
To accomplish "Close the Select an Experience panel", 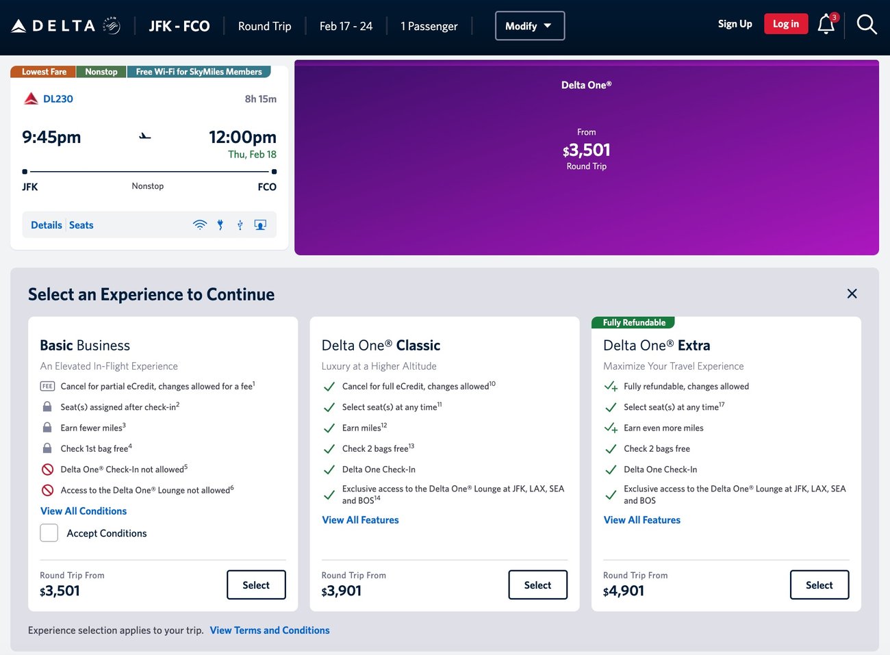I will tap(852, 294).
